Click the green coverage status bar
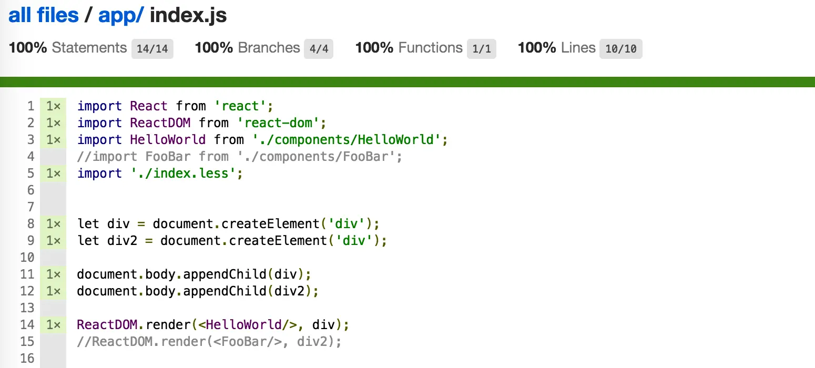This screenshot has height=368, width=815. coord(407,81)
